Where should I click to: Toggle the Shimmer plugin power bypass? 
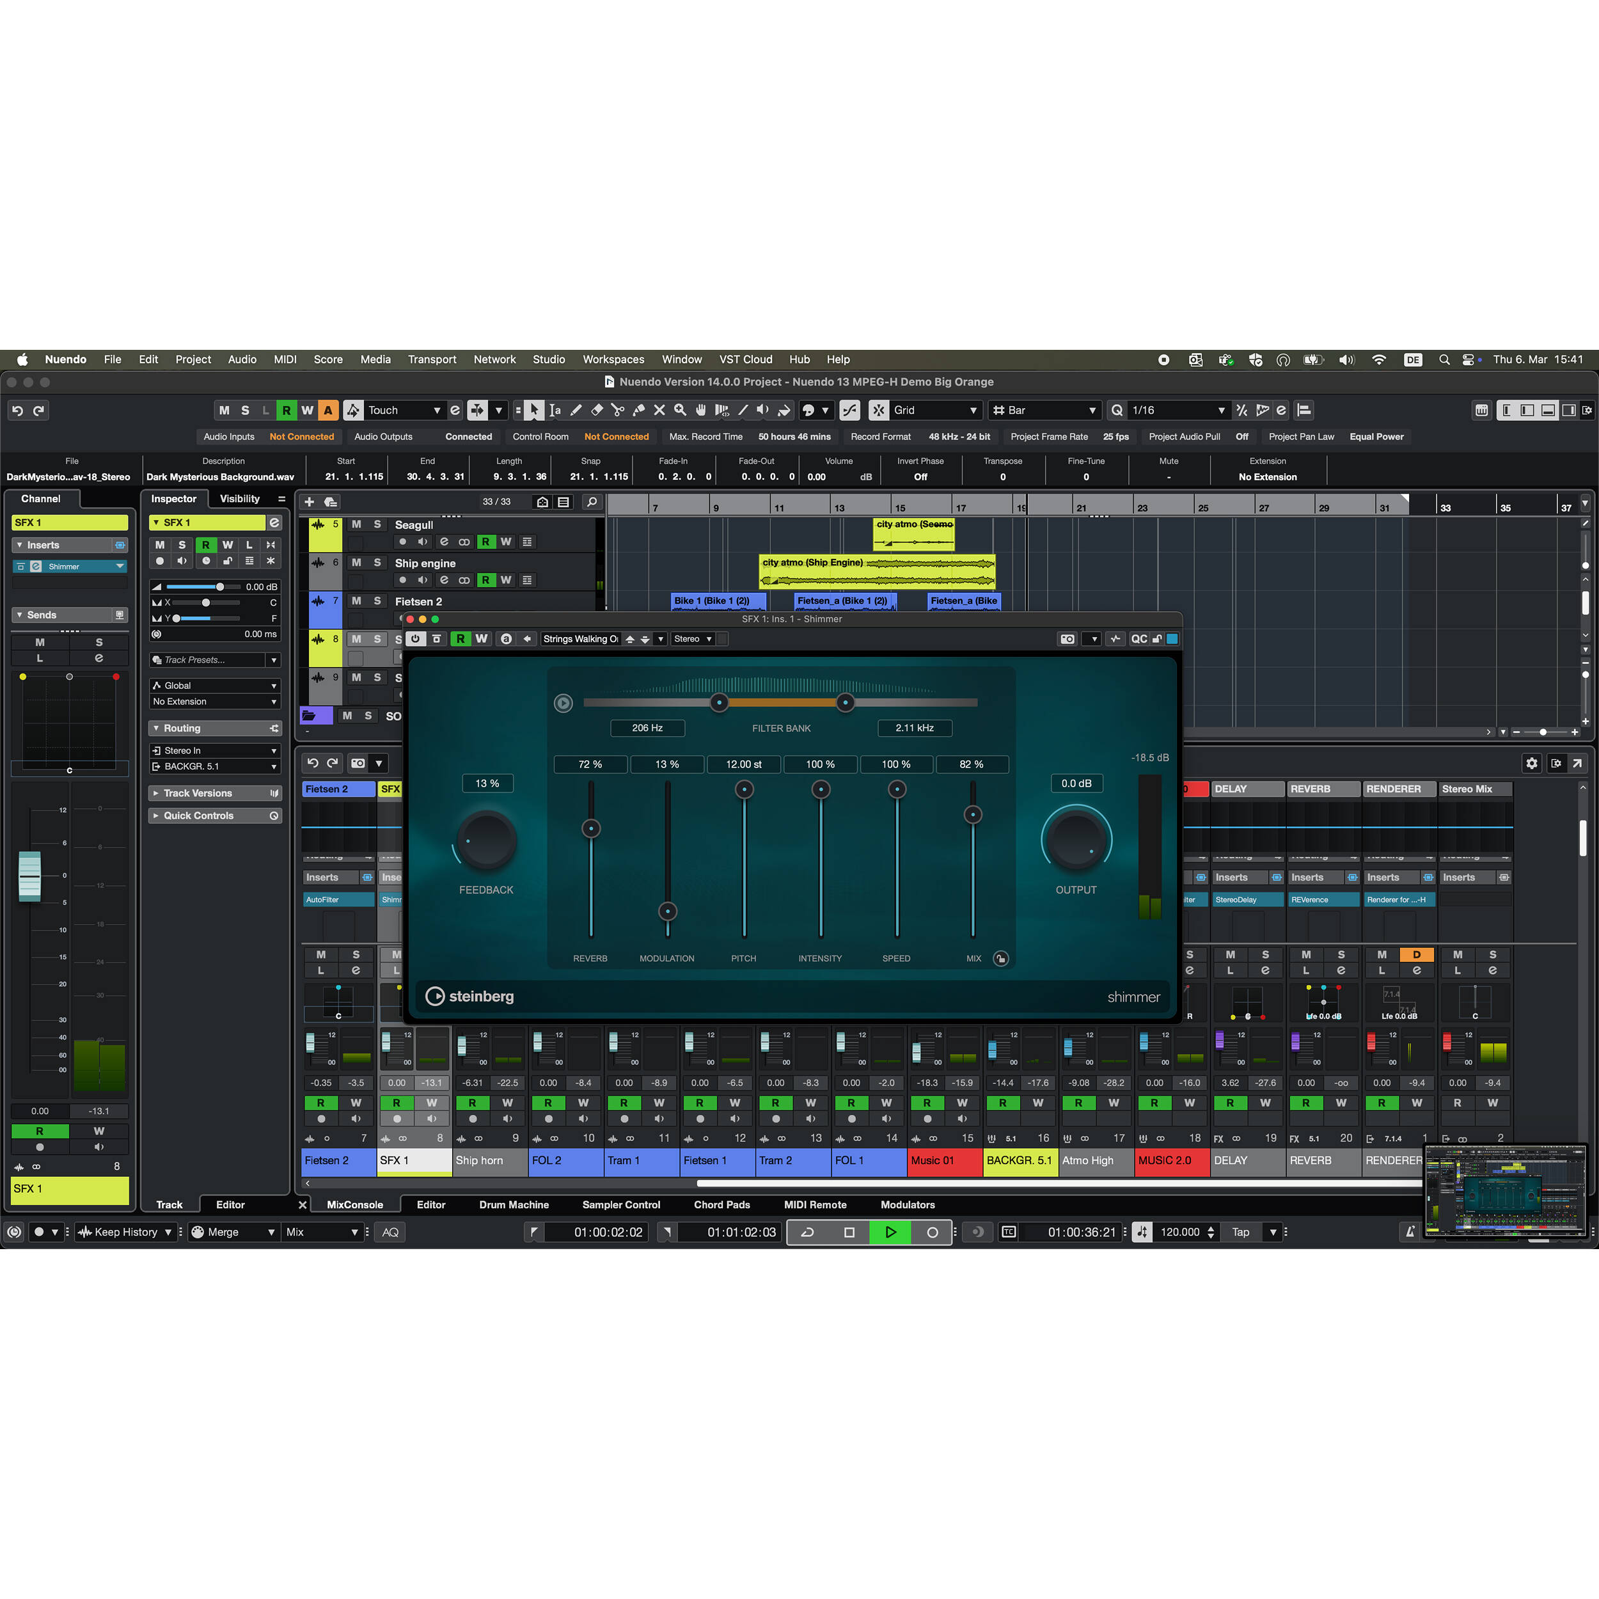[416, 639]
